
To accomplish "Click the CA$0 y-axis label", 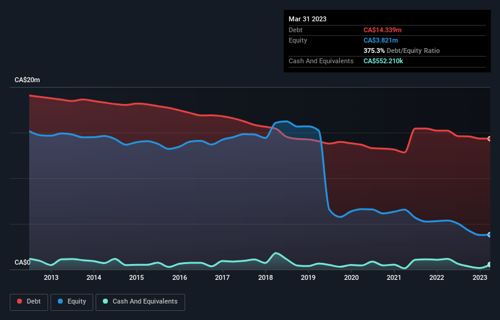I will pyautogui.click(x=23, y=262).
